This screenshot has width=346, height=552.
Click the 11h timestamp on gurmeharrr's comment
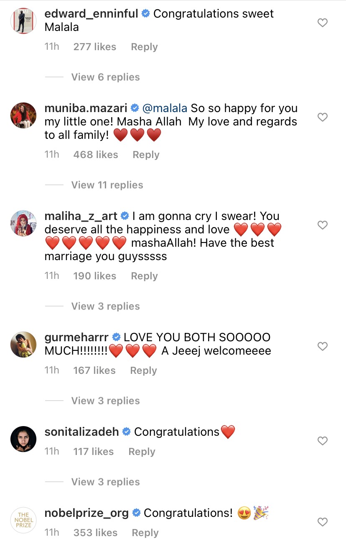pyautogui.click(x=52, y=370)
